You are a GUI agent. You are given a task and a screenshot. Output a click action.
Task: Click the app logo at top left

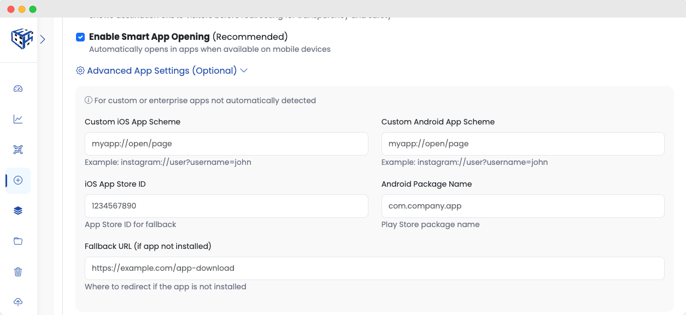[x=22, y=39]
